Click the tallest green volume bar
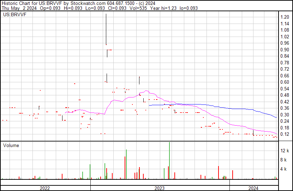293x191 pixels. 169,161
